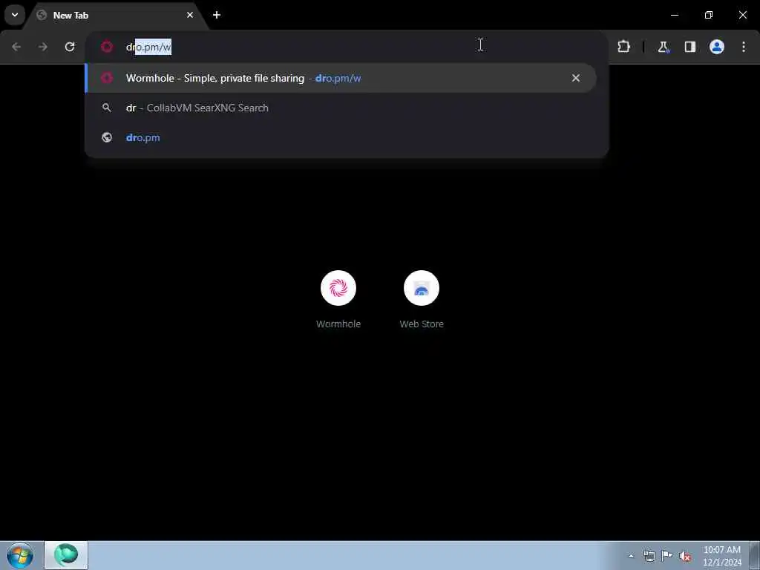Image resolution: width=760 pixels, height=570 pixels.
Task: Open the profile avatar icon
Action: click(717, 47)
